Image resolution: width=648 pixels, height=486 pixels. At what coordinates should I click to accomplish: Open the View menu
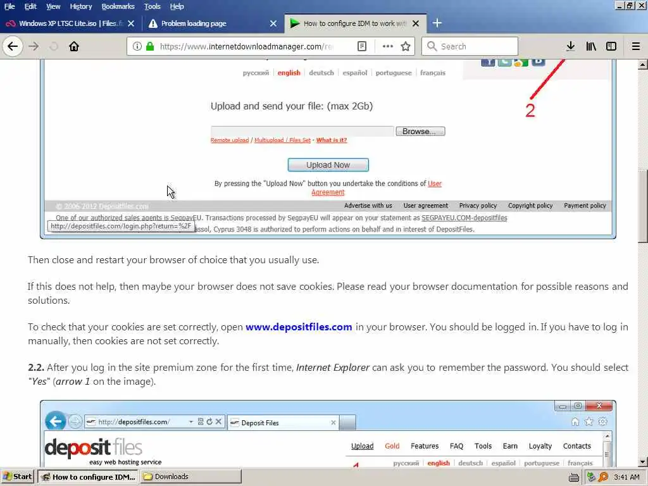53,6
